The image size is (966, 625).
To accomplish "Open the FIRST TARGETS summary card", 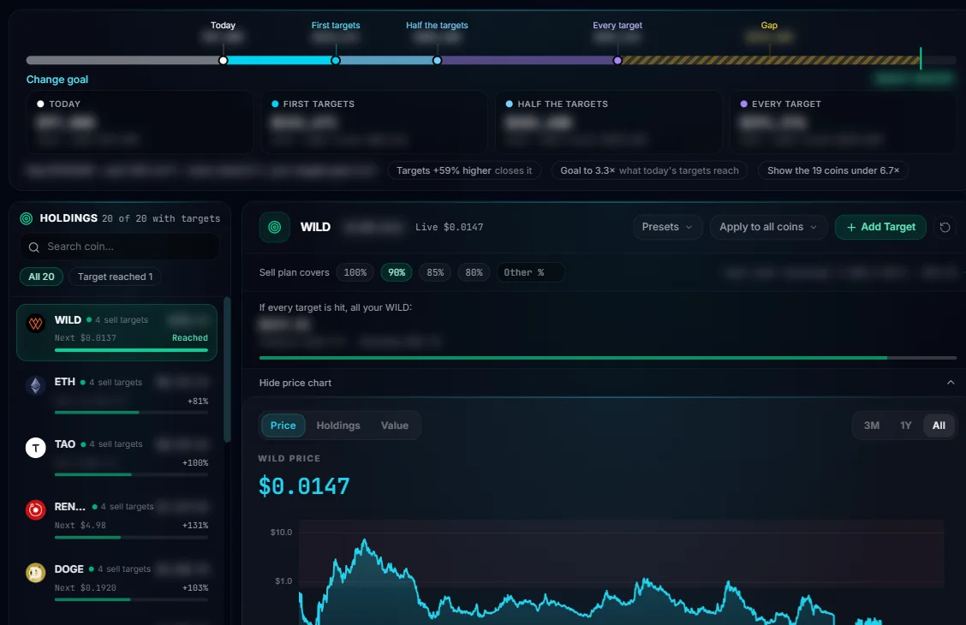I will 374,122.
